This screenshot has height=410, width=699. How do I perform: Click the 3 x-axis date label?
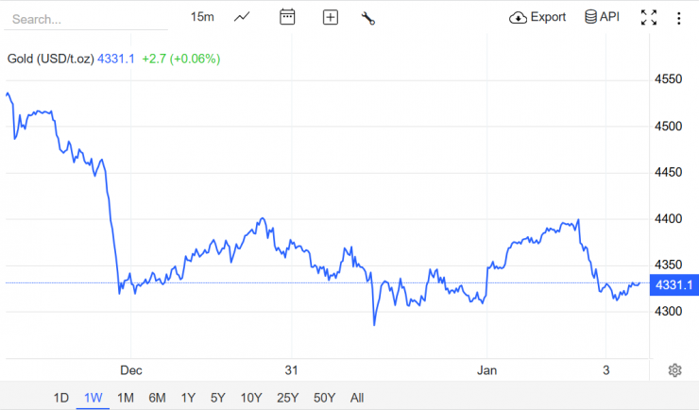coord(605,370)
